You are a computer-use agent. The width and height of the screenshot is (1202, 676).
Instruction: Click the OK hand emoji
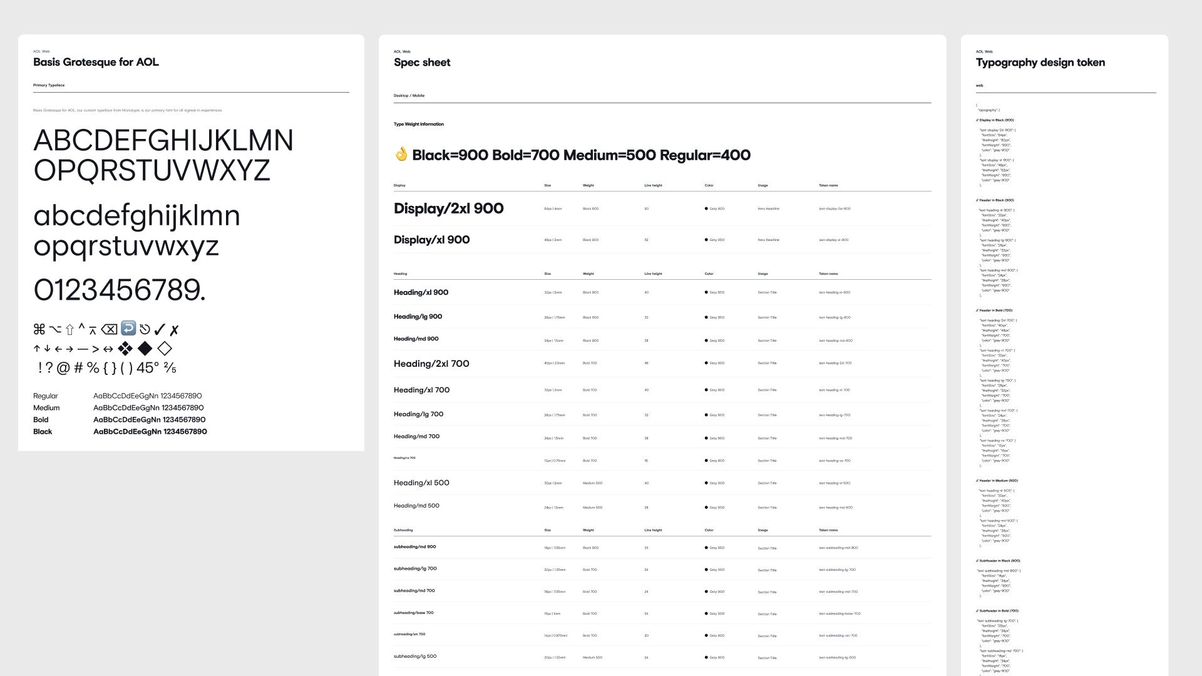pos(401,154)
